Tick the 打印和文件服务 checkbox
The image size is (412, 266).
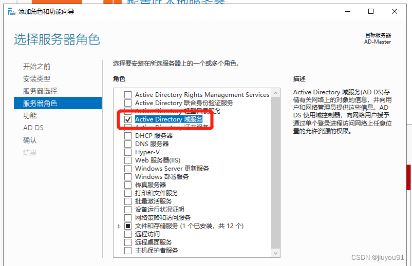tap(128, 193)
